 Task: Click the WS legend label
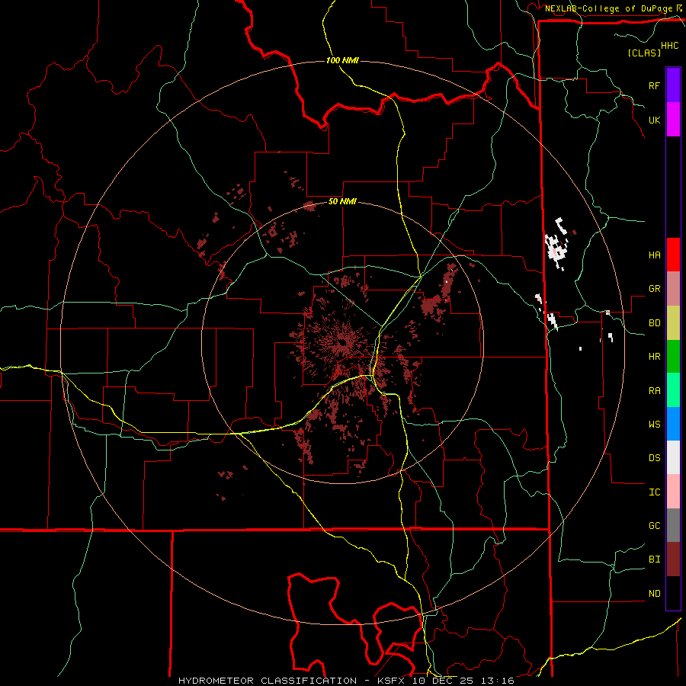(x=654, y=425)
